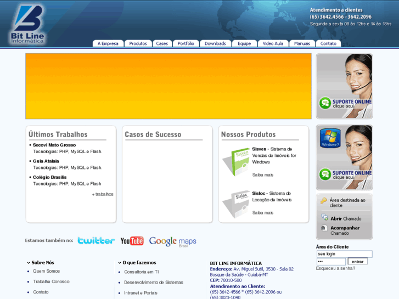
Task: Open the Video Aula tab
Action: tap(273, 43)
